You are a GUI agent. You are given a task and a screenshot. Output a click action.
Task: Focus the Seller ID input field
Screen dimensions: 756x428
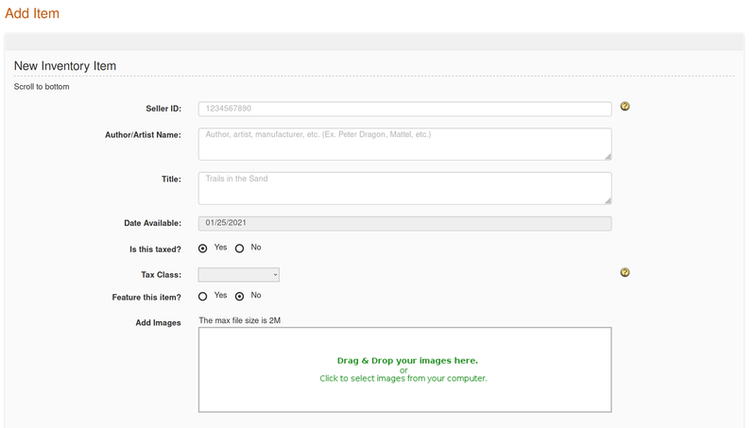pos(405,109)
